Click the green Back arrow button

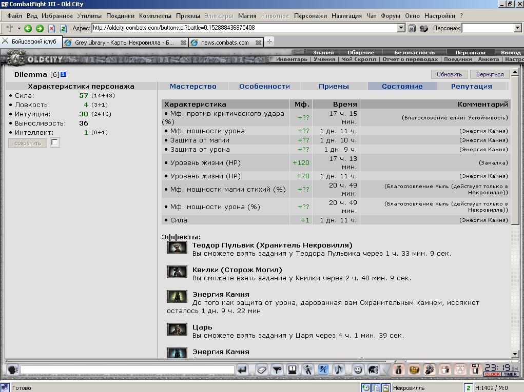coord(28,28)
